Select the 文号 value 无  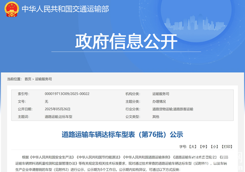tap(46, 102)
